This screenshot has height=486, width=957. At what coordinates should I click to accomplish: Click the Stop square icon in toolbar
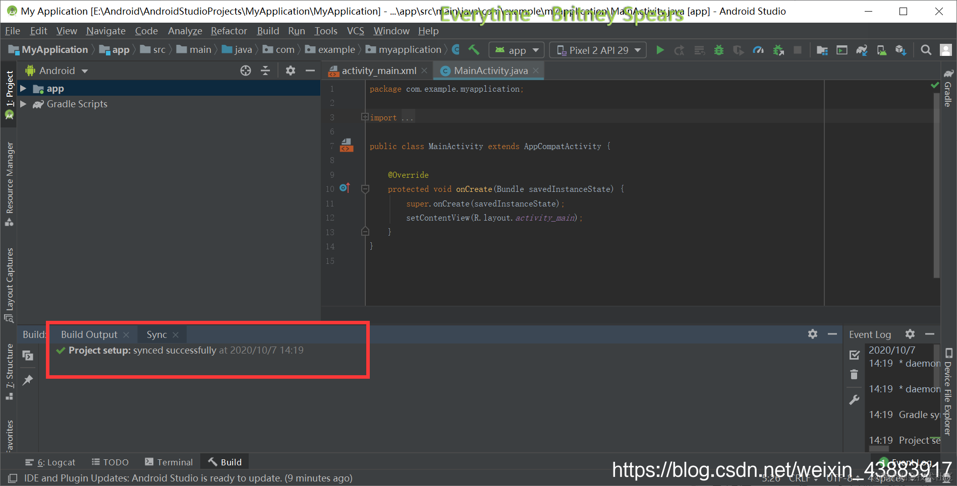coord(798,50)
